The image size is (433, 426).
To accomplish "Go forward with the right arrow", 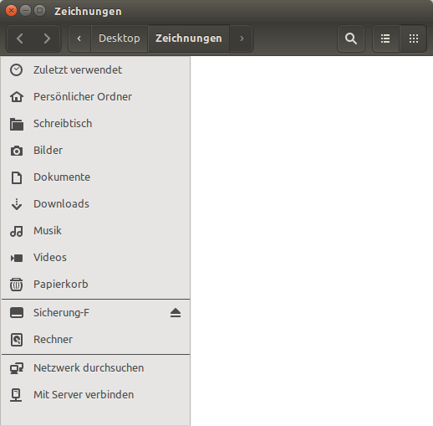I will coord(47,38).
